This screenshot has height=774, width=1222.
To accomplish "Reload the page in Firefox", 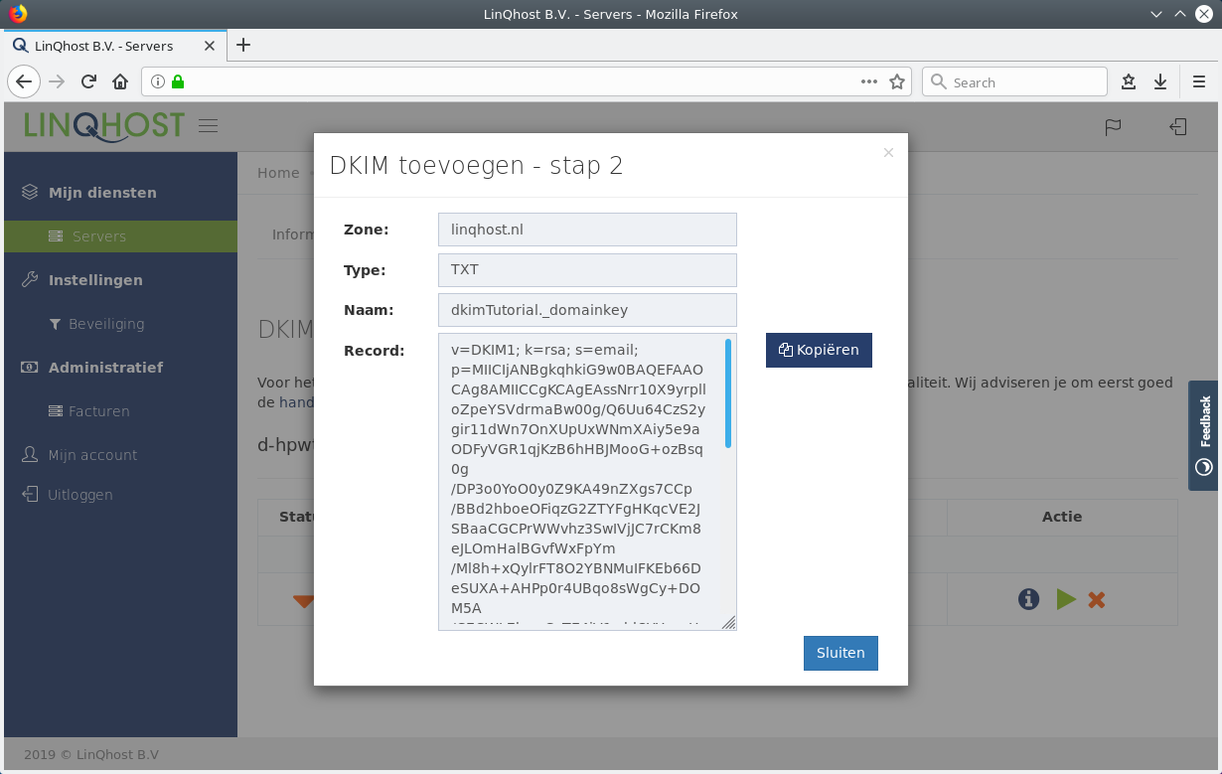I will coord(88,81).
